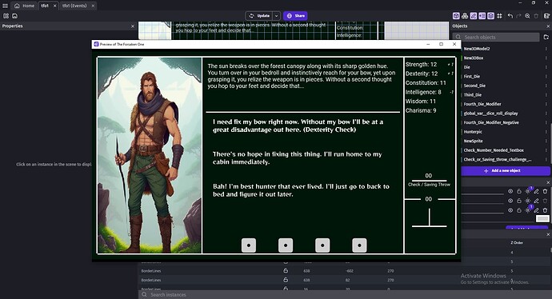Viewport: 552px width, 299px height.
Task: Open grid and mask settings icon
Action: (x=499, y=16)
